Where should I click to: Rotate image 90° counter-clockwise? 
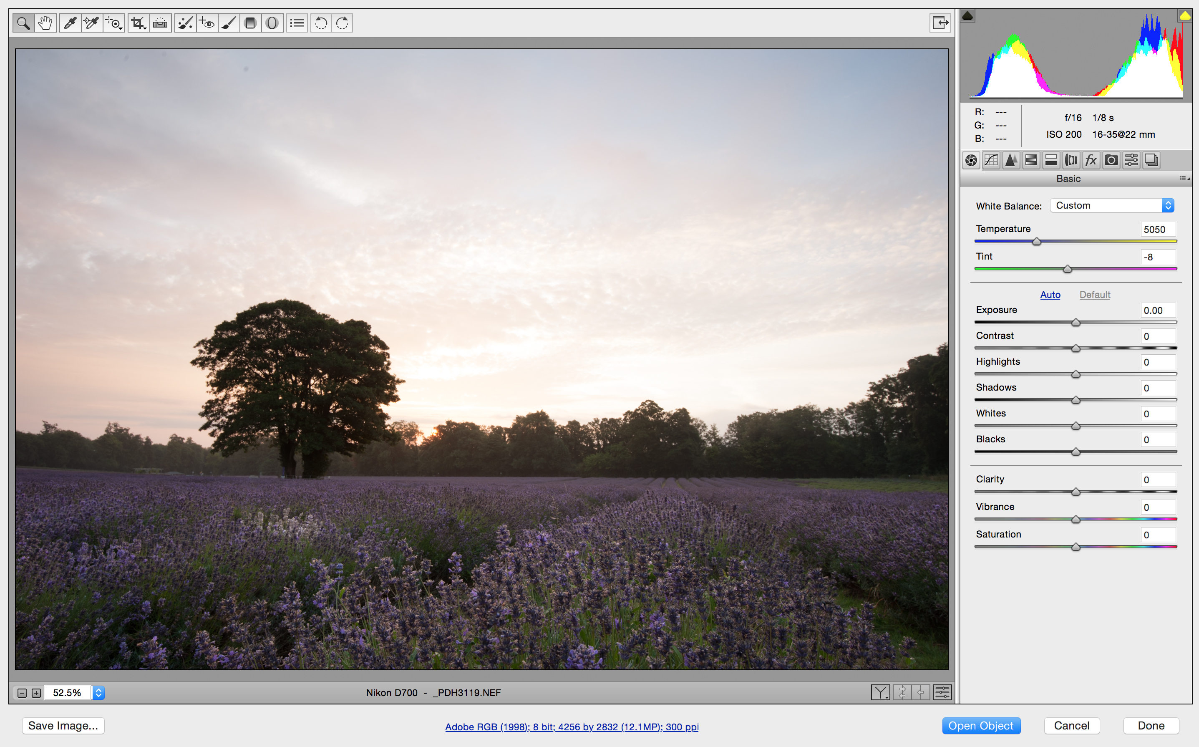tap(321, 23)
